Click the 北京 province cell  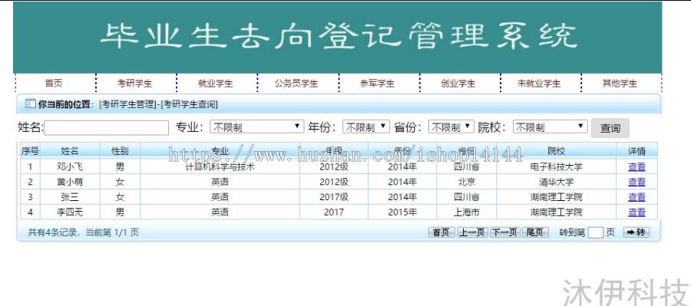tap(467, 182)
